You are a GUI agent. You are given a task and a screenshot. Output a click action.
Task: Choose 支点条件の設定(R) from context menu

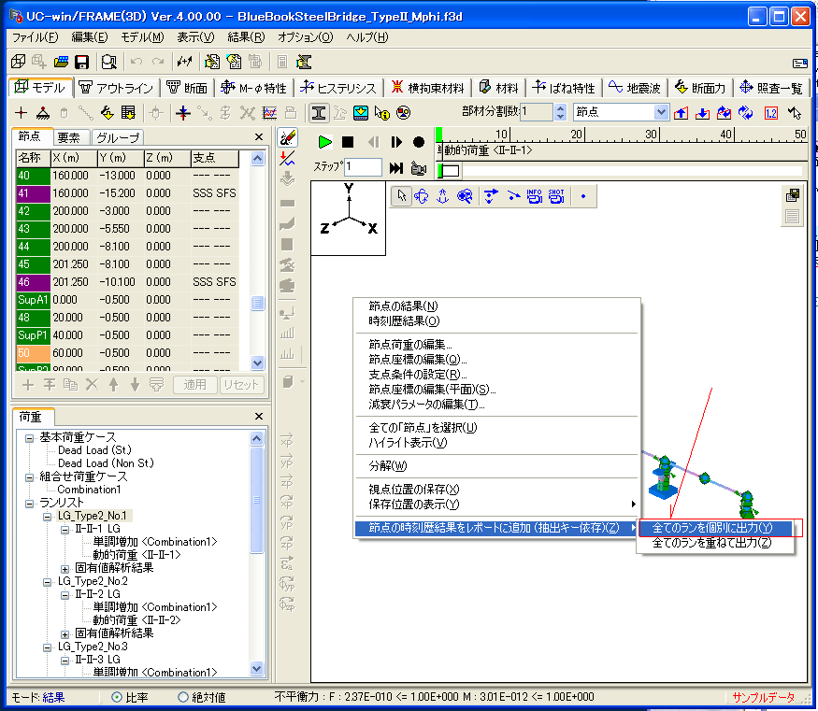pyautogui.click(x=417, y=375)
